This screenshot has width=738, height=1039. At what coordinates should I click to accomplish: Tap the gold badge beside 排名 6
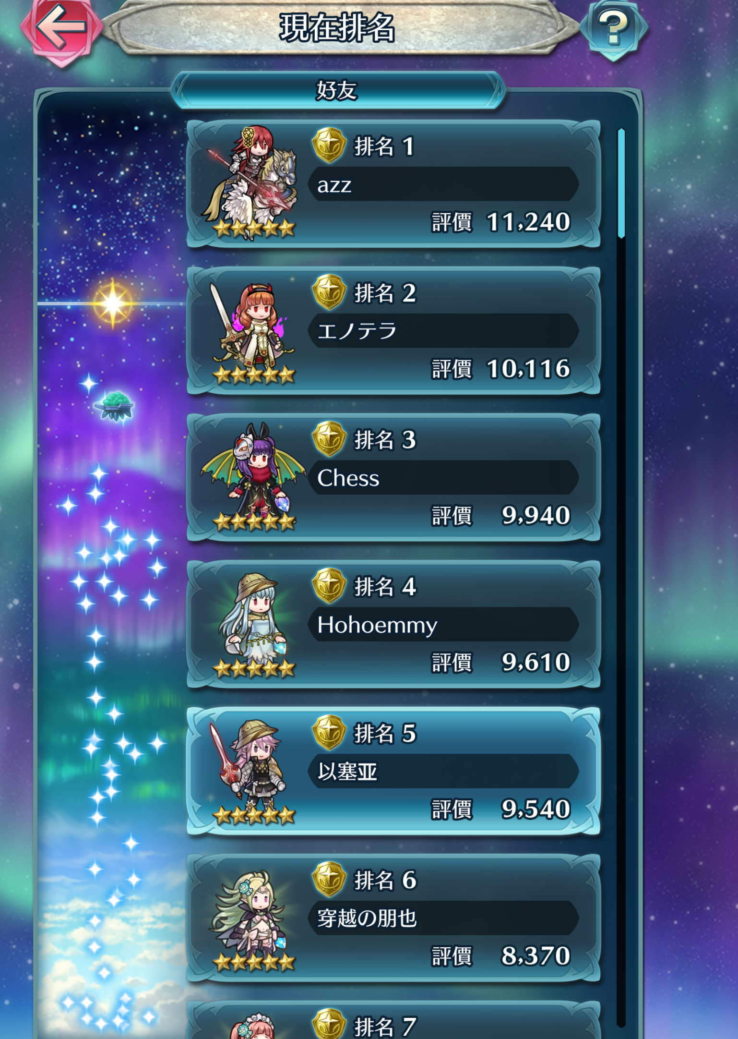tap(329, 880)
